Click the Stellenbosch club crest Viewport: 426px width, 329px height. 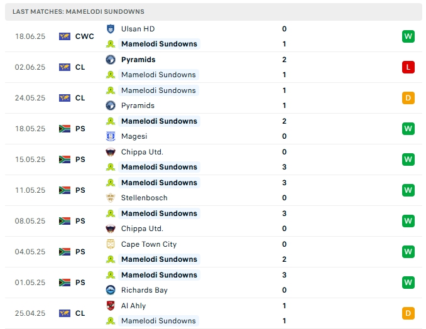click(x=111, y=198)
